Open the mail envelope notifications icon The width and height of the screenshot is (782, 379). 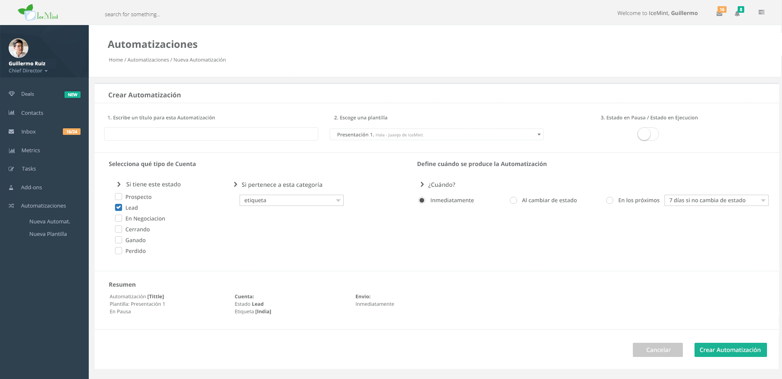720,14
